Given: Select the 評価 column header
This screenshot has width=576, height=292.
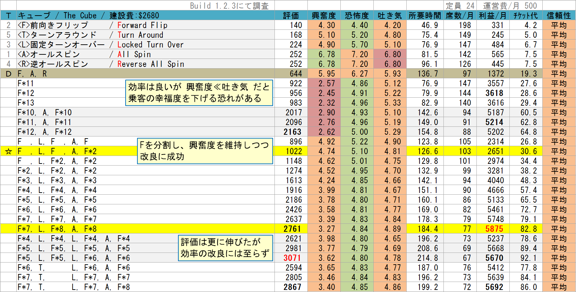Looking at the screenshot, I should pos(291,16).
